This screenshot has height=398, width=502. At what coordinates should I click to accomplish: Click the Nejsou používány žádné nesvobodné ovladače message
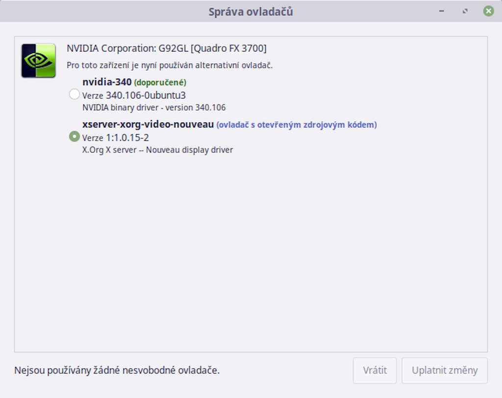(117, 371)
